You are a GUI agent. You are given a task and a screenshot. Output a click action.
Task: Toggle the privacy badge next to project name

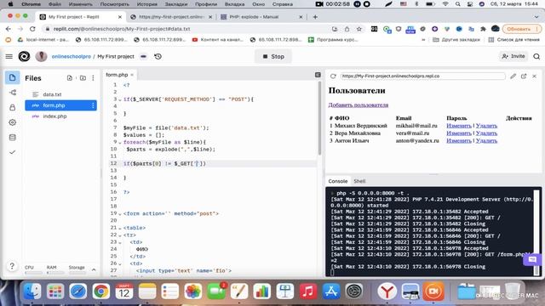coord(144,56)
